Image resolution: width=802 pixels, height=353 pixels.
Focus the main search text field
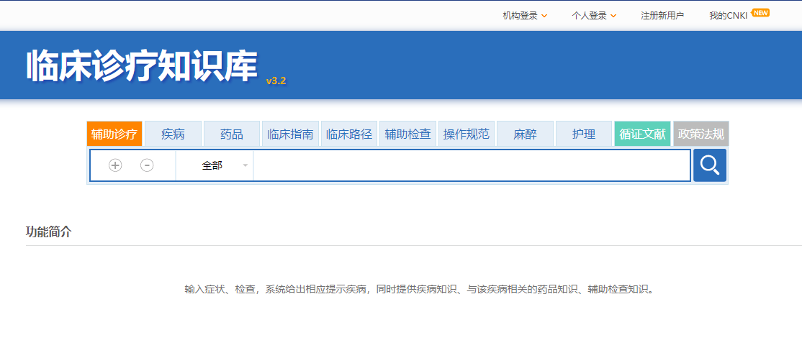coord(472,165)
